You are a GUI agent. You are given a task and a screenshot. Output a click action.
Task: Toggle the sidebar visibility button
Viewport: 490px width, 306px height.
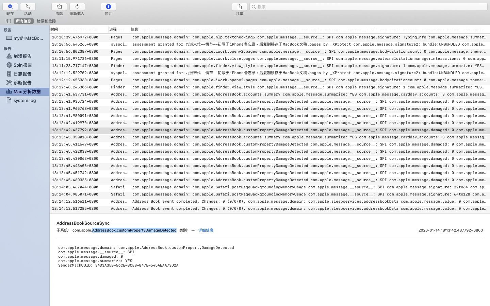click(8, 21)
